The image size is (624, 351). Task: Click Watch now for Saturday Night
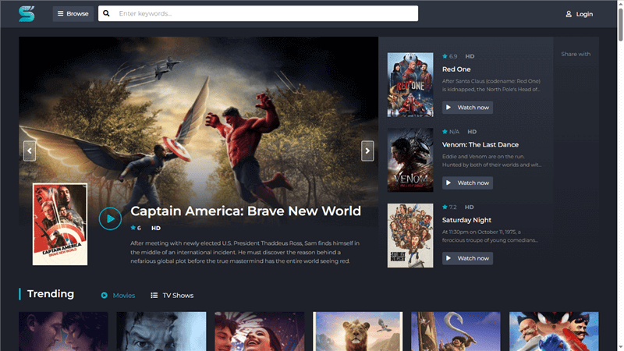click(467, 258)
